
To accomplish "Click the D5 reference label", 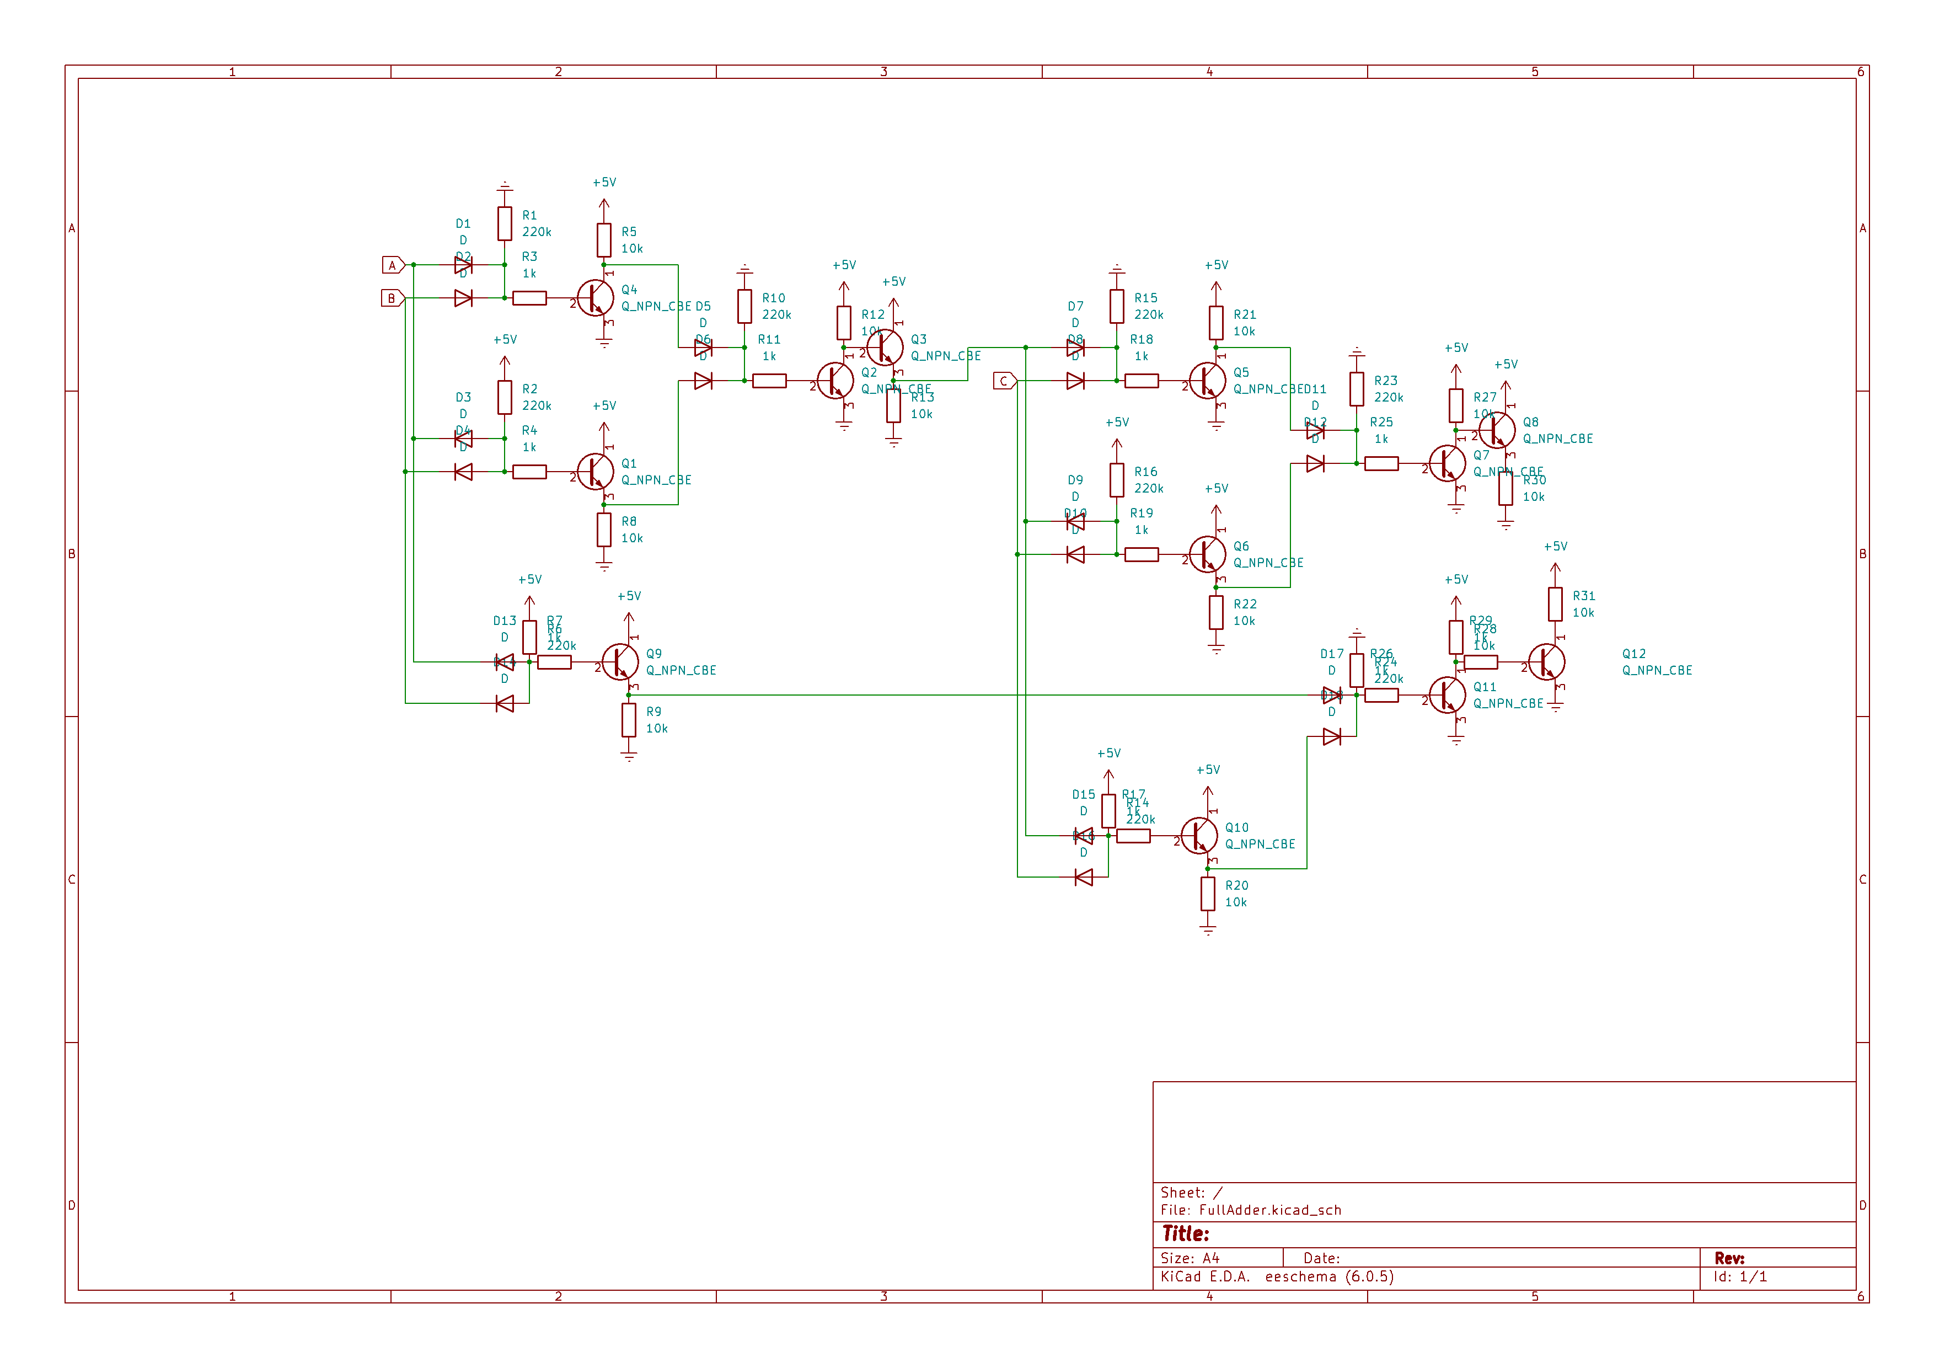I will 703,307.
